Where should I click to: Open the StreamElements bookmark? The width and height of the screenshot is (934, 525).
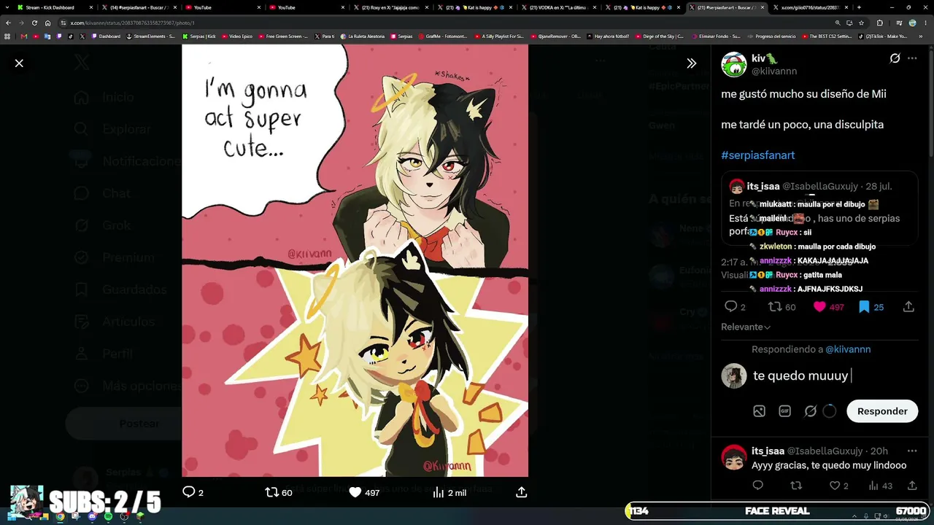click(150, 36)
